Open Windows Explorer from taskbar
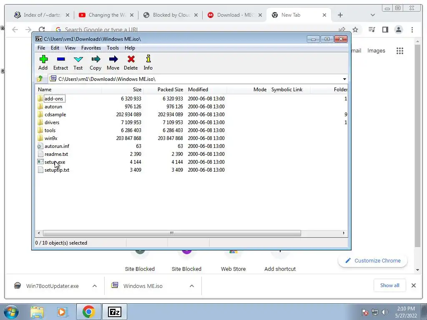This screenshot has height=320, width=427. (37, 312)
